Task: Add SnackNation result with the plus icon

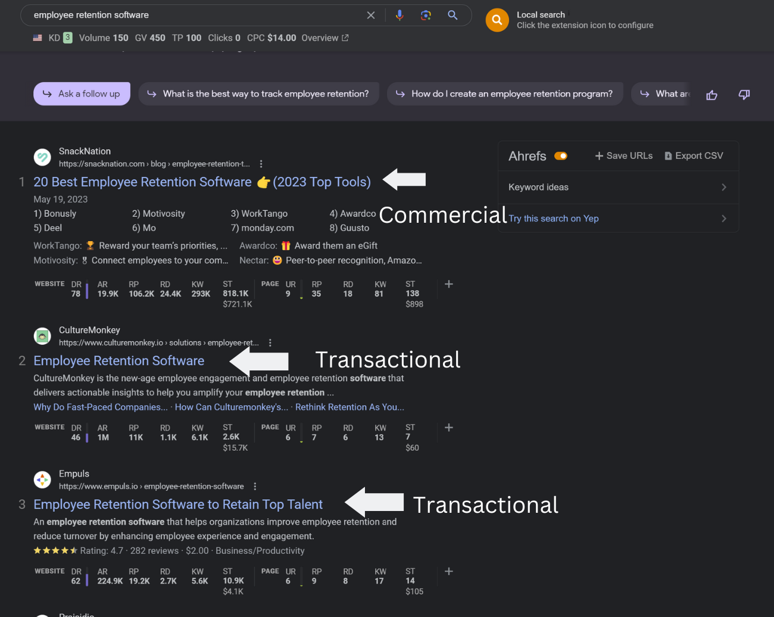Action: [449, 284]
